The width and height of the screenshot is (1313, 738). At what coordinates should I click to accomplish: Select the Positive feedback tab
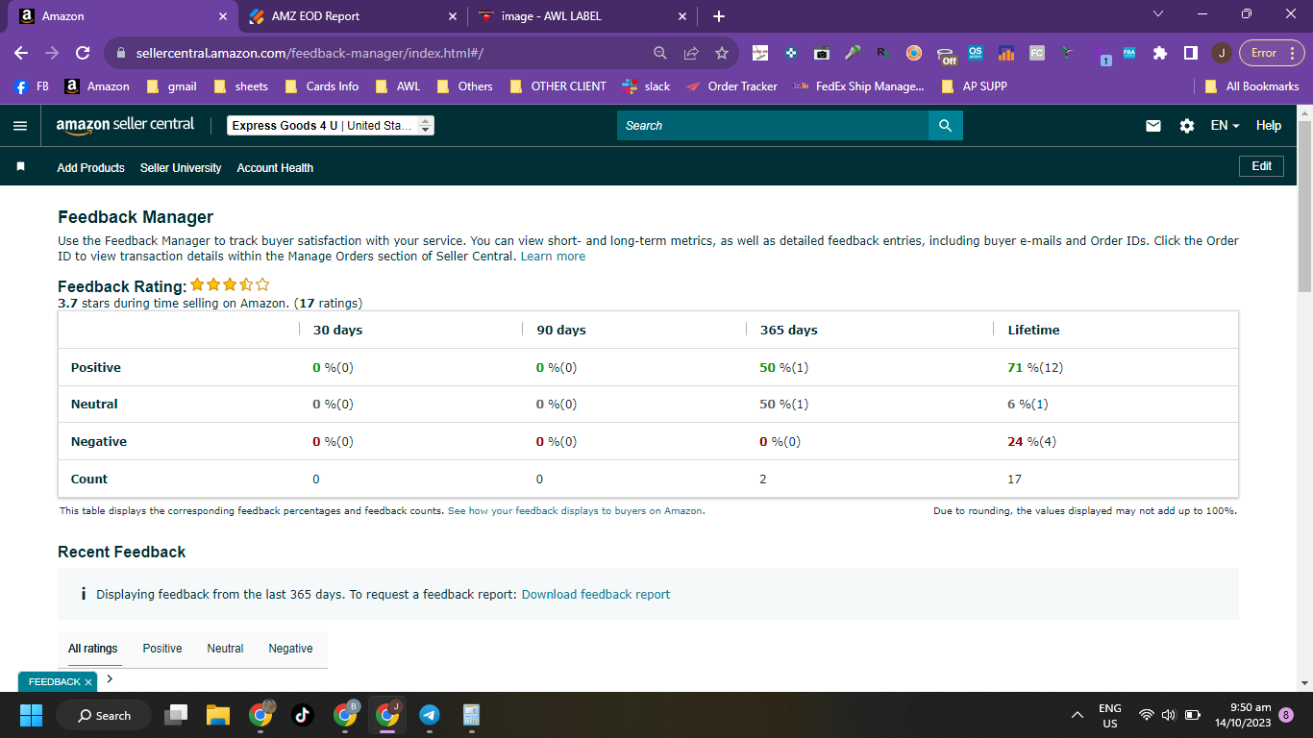pos(162,649)
